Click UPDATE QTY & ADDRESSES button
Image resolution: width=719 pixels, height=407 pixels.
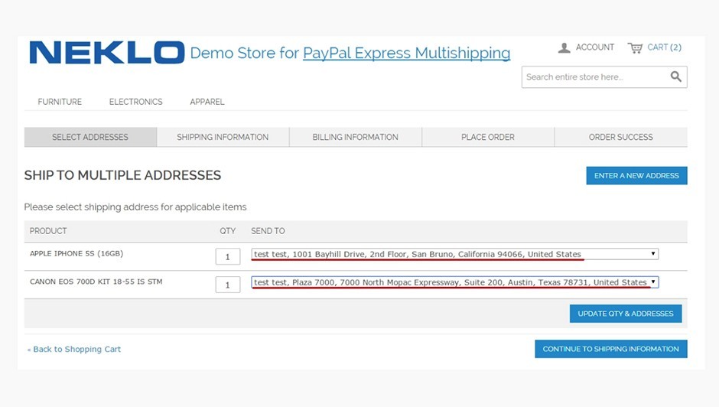626,314
